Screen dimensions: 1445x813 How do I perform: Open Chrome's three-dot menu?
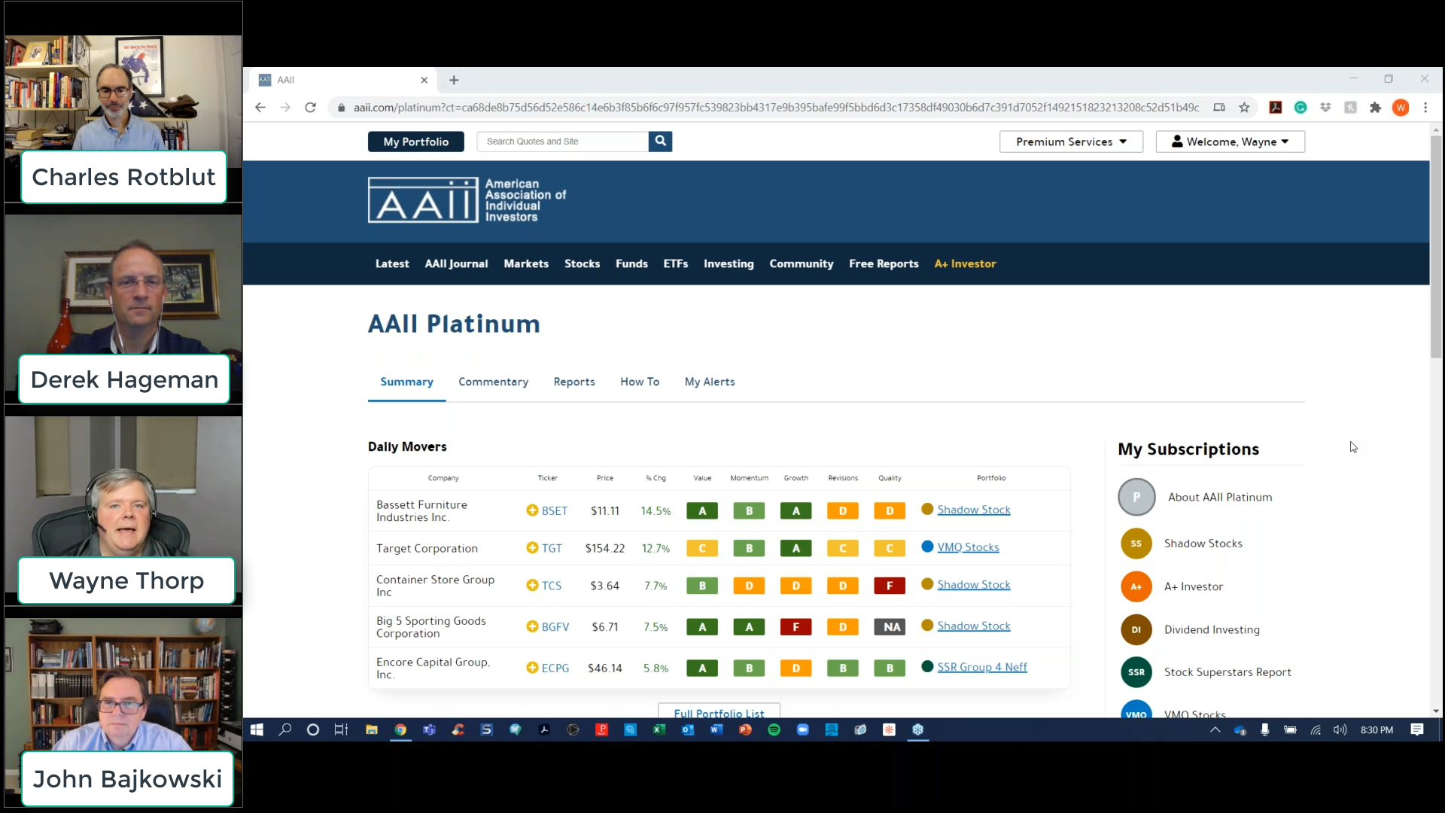click(x=1425, y=108)
